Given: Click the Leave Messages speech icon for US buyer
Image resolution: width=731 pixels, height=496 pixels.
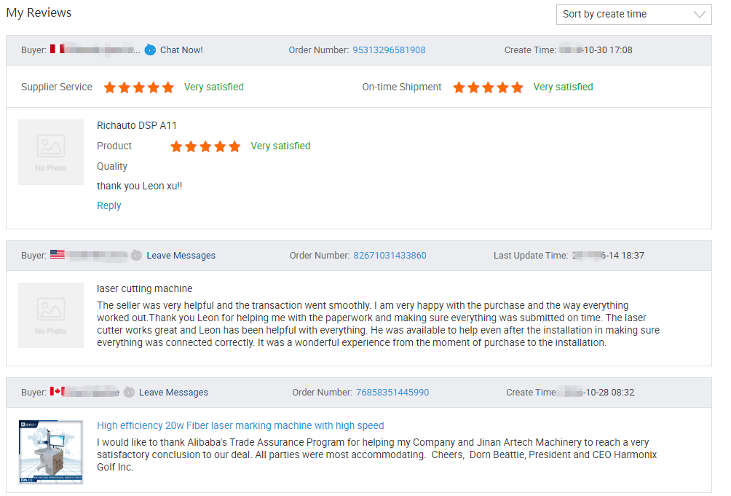Looking at the screenshot, I should 135,255.
